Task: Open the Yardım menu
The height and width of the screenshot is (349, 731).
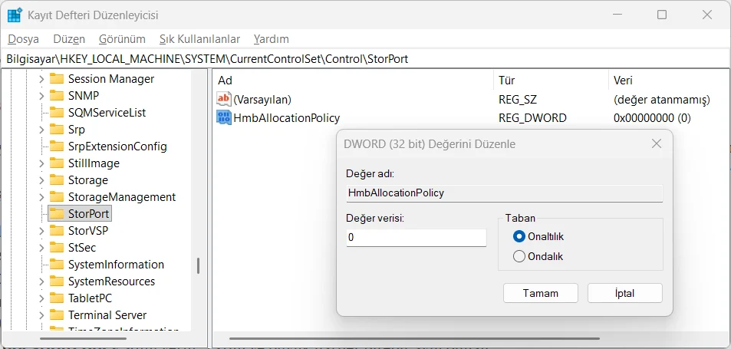Action: 272,38
